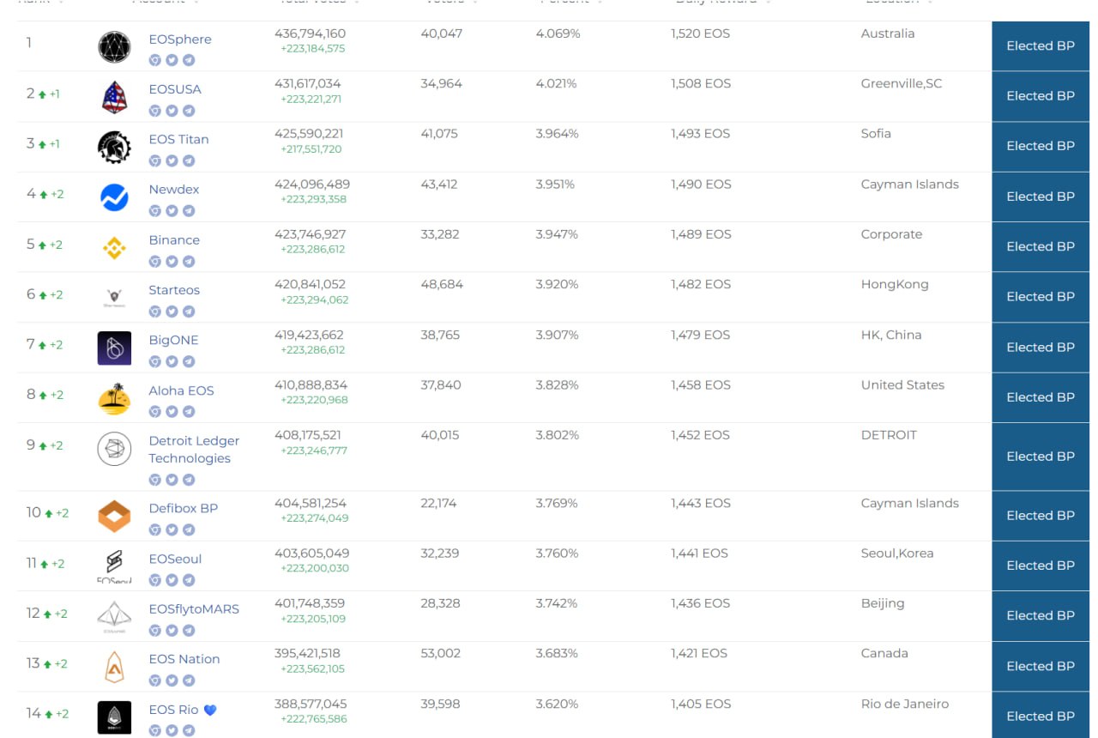
Task: Click Starteos voters count 48,684
Action: click(442, 284)
